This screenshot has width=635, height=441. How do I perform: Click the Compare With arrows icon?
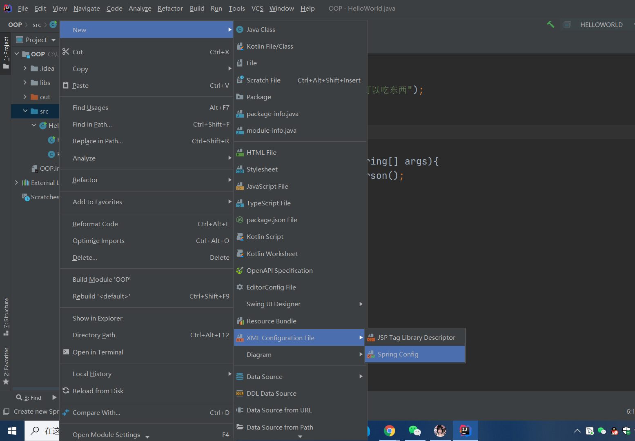point(66,412)
